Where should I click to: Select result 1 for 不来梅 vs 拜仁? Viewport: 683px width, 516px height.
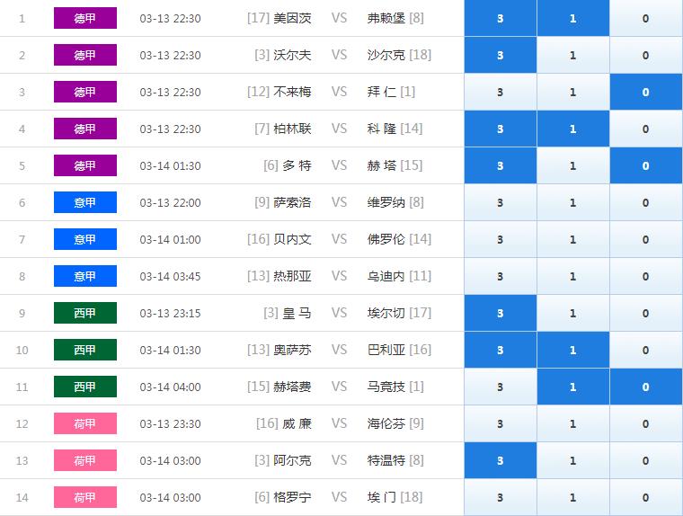[572, 92]
